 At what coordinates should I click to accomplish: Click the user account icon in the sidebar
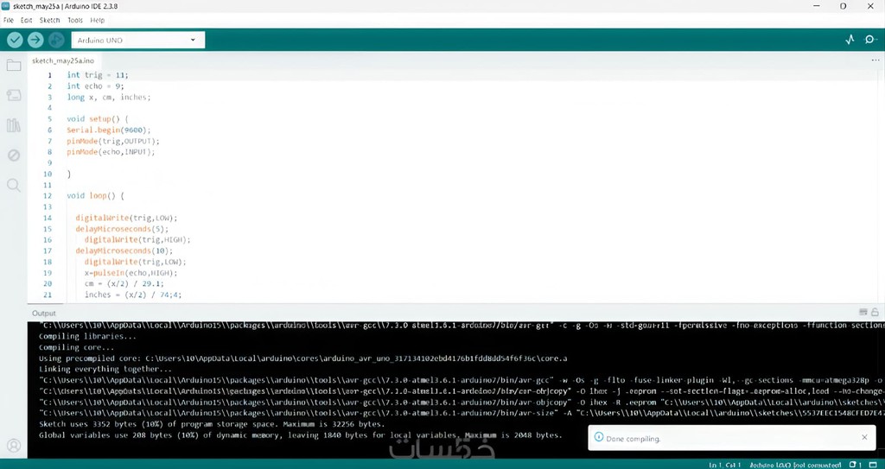pyautogui.click(x=14, y=446)
